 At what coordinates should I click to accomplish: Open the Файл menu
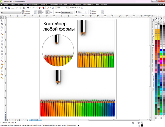6,4
